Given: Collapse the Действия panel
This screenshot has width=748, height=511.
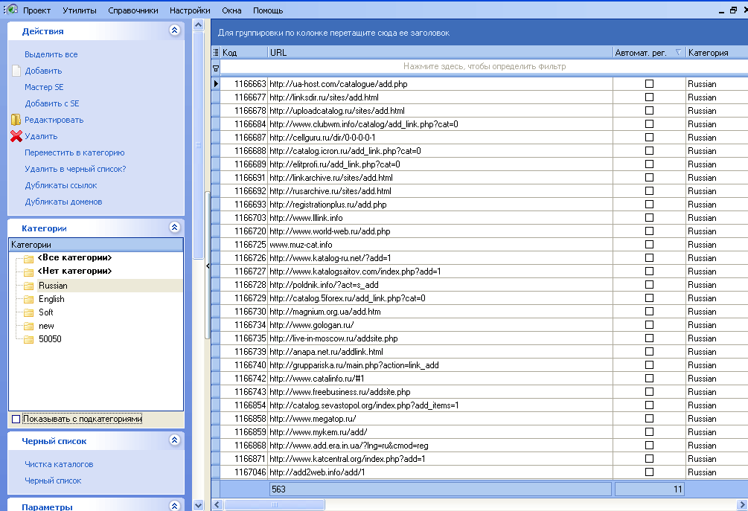Looking at the screenshot, I should [175, 30].
